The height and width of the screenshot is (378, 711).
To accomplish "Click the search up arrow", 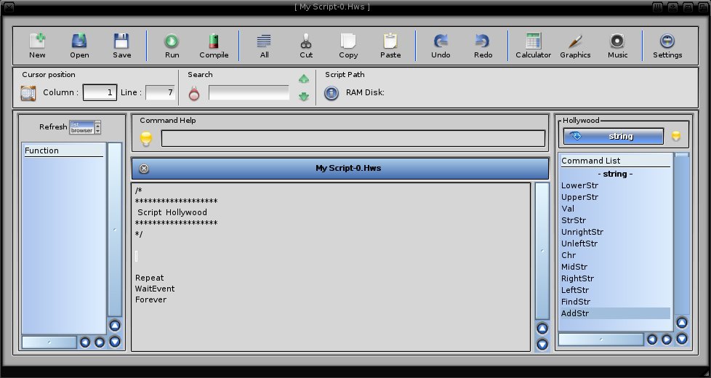I will (x=304, y=79).
